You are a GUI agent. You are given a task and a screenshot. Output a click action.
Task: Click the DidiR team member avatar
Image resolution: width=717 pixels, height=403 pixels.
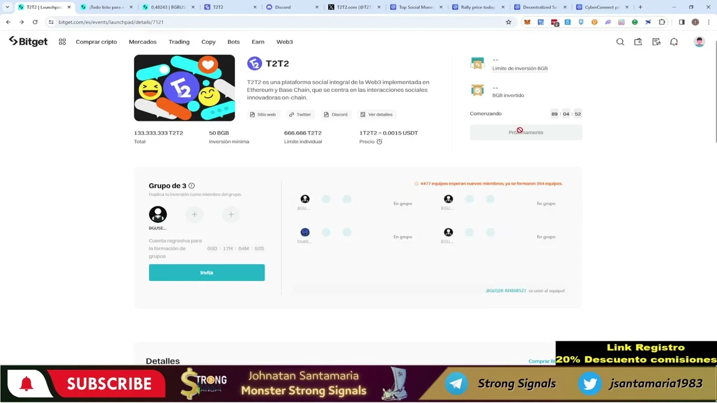(x=305, y=232)
